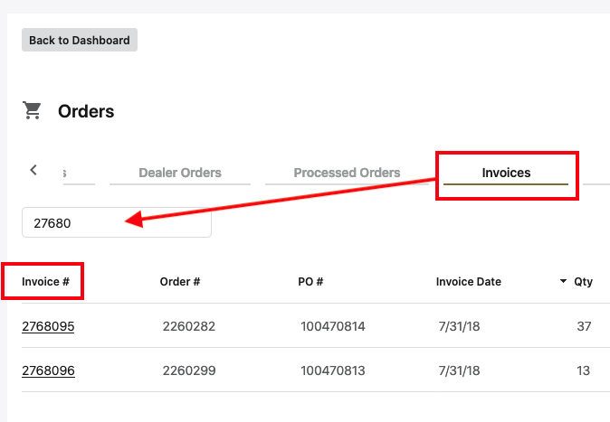This screenshot has width=610, height=422.
Task: Sort by the Qty column header
Action: pos(583,281)
